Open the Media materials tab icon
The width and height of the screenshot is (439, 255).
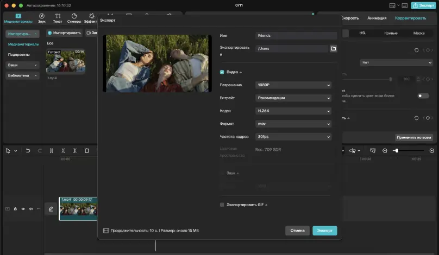click(x=18, y=16)
